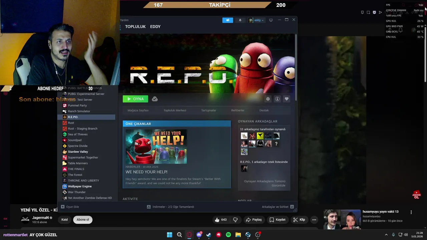Open Discord from the taskbar

point(199,235)
